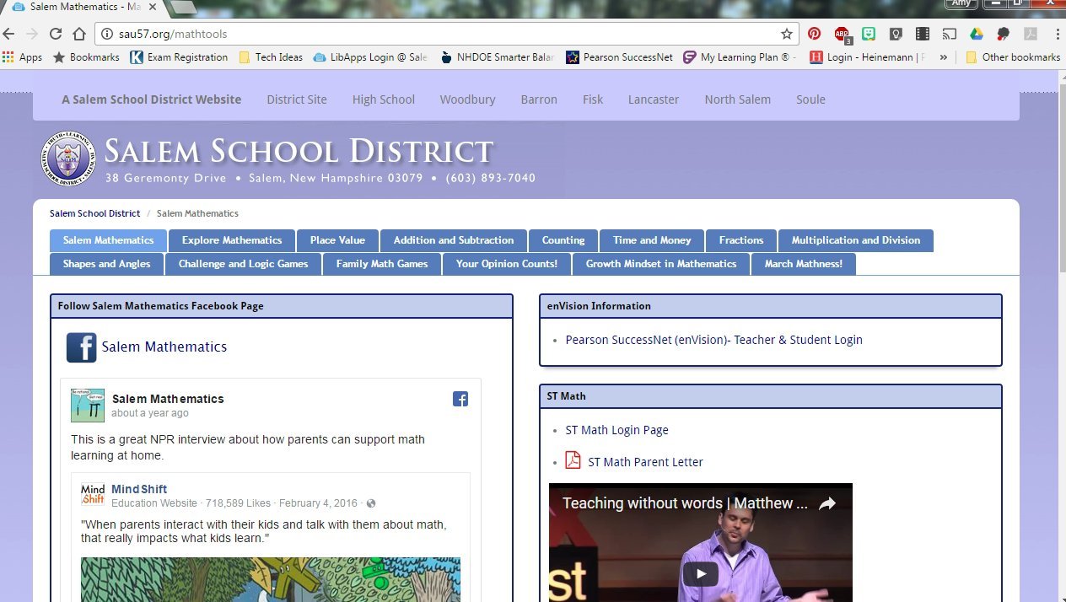
Task: Click the Pinterest extension icon
Action: click(814, 35)
